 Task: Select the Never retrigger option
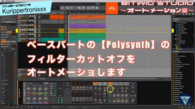coord(4,42)
